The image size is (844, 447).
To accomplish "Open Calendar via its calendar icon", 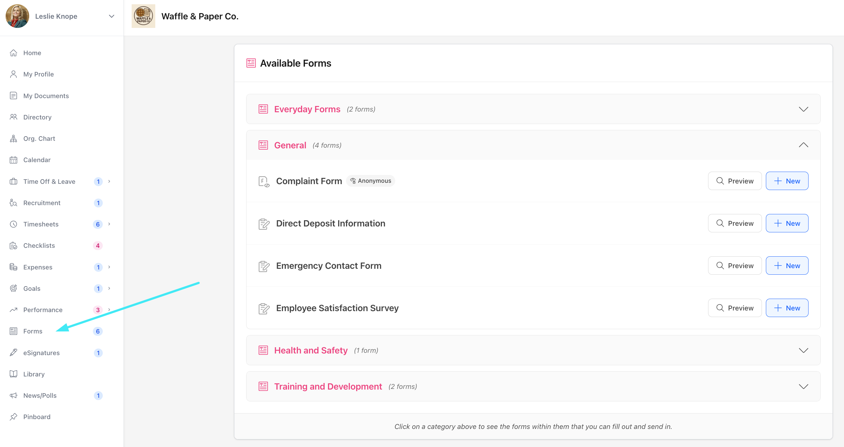I will (x=13, y=160).
